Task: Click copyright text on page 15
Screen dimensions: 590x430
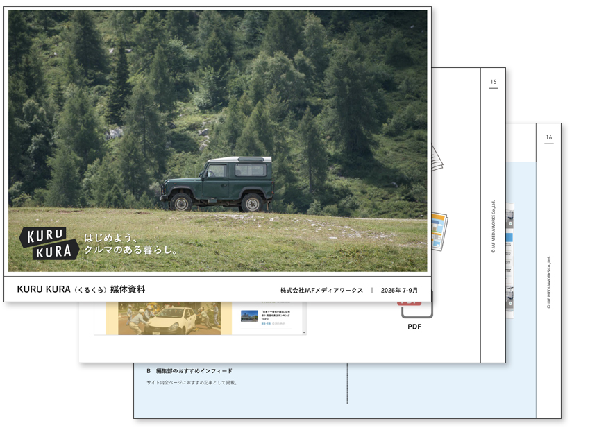Action: [x=494, y=226]
